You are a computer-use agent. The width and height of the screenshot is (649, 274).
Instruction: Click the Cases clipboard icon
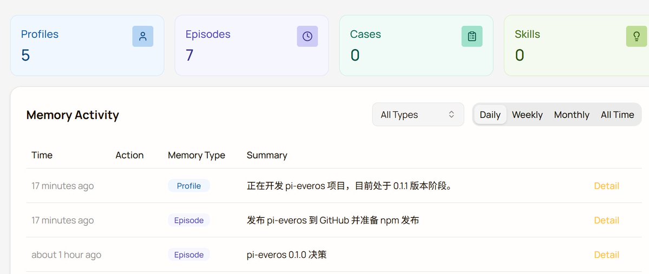tap(472, 36)
